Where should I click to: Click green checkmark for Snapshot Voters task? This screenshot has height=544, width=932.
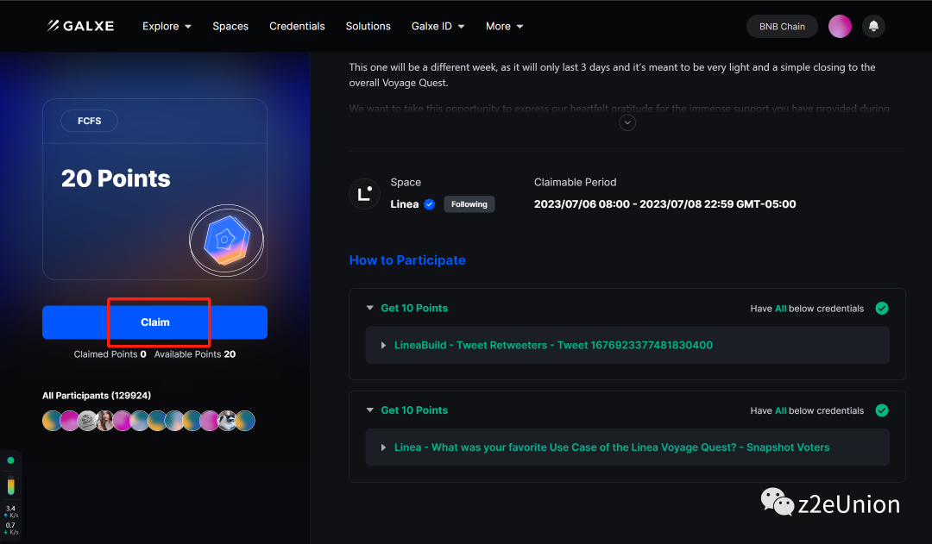coord(881,410)
